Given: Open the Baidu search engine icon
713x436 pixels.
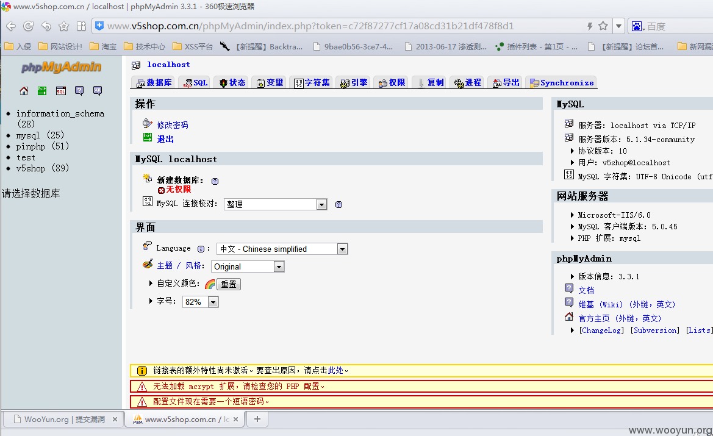Looking at the screenshot, I should (x=637, y=26).
